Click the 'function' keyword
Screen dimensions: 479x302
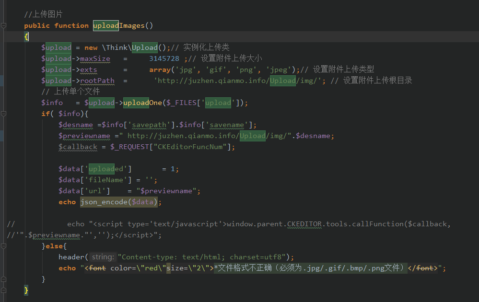(71, 26)
